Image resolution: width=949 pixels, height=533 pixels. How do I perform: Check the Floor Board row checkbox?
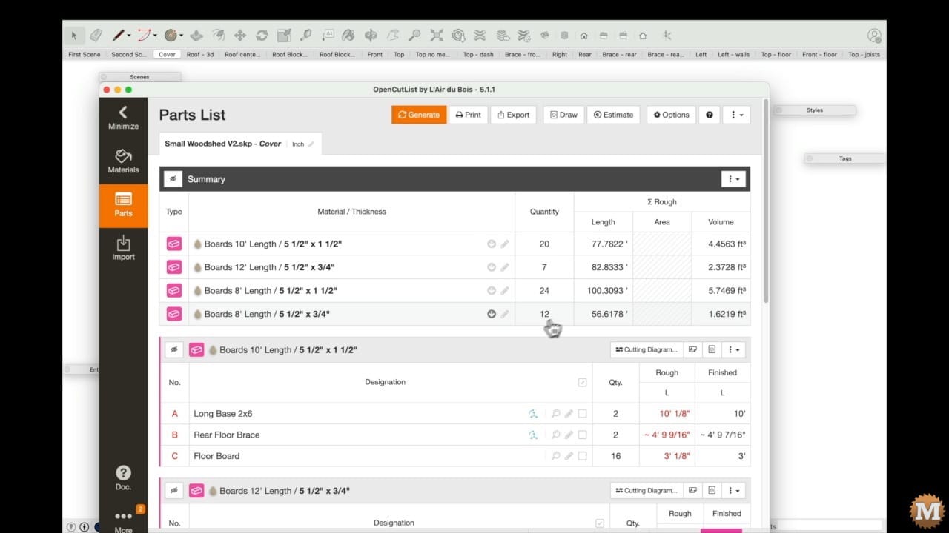tap(583, 456)
